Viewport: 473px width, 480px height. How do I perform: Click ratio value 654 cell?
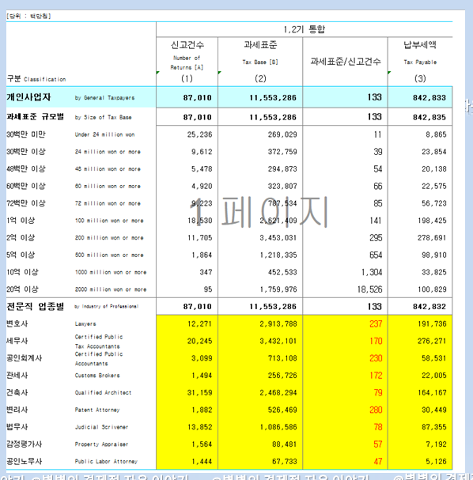[x=376, y=255]
